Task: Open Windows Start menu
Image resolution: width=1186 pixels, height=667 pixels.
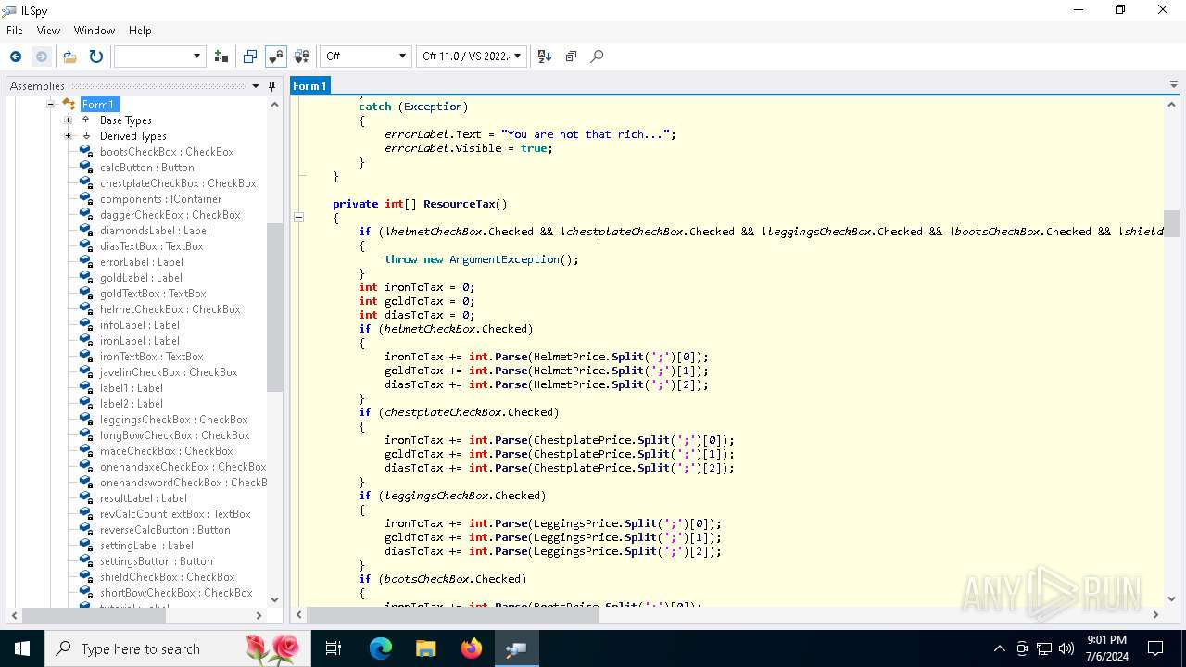Action: [22, 648]
